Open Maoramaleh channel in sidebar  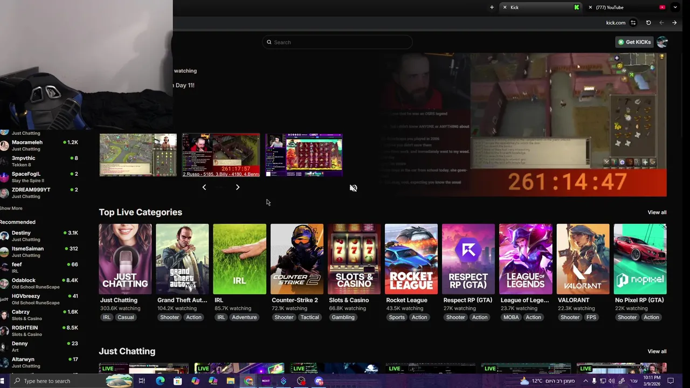tap(40, 145)
